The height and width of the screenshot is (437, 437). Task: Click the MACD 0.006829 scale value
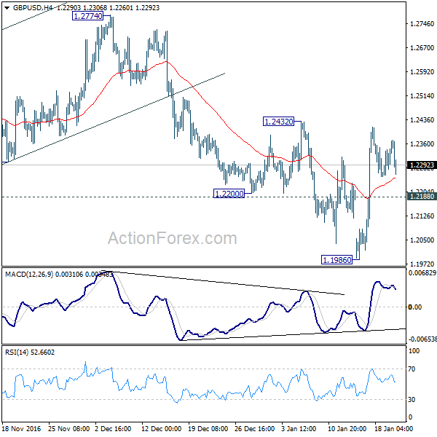(x=422, y=273)
